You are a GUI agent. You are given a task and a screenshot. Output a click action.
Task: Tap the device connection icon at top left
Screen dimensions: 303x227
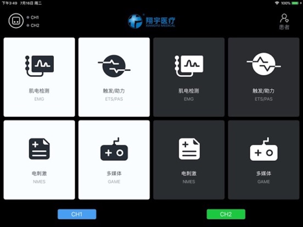[x=16, y=21]
